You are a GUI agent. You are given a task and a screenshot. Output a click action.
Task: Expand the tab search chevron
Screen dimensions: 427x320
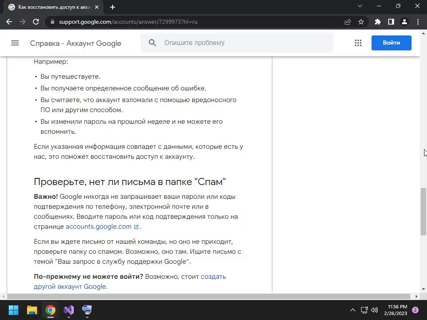click(360, 6)
